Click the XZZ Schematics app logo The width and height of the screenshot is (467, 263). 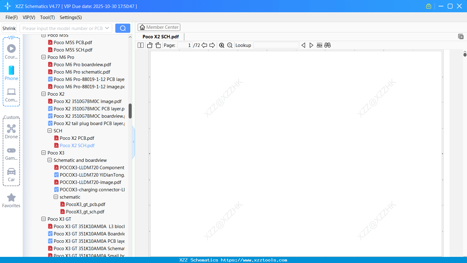click(x=8, y=6)
